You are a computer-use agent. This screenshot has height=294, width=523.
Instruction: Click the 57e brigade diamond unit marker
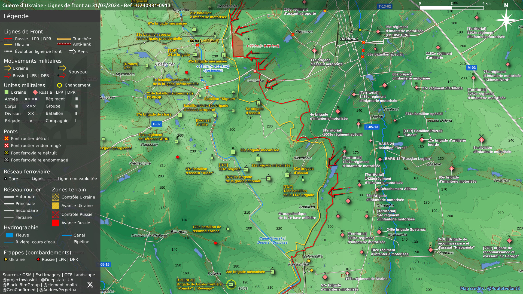point(325,277)
